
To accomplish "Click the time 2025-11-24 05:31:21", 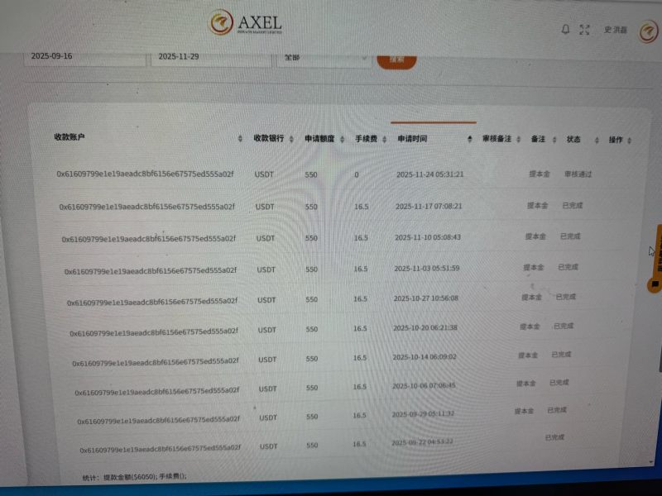I will [x=429, y=174].
